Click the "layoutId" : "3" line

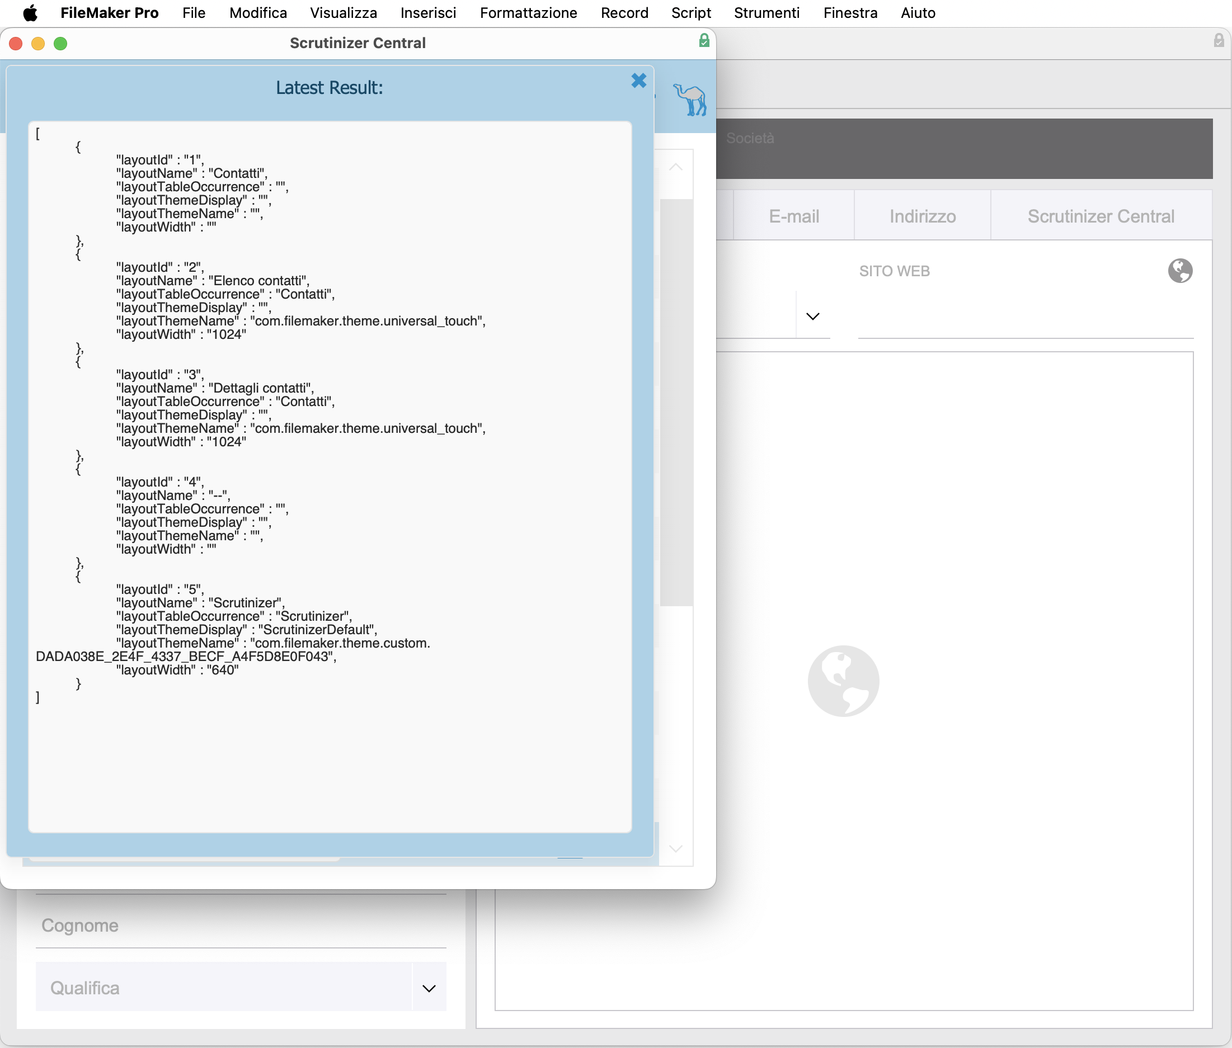pyautogui.click(x=160, y=374)
